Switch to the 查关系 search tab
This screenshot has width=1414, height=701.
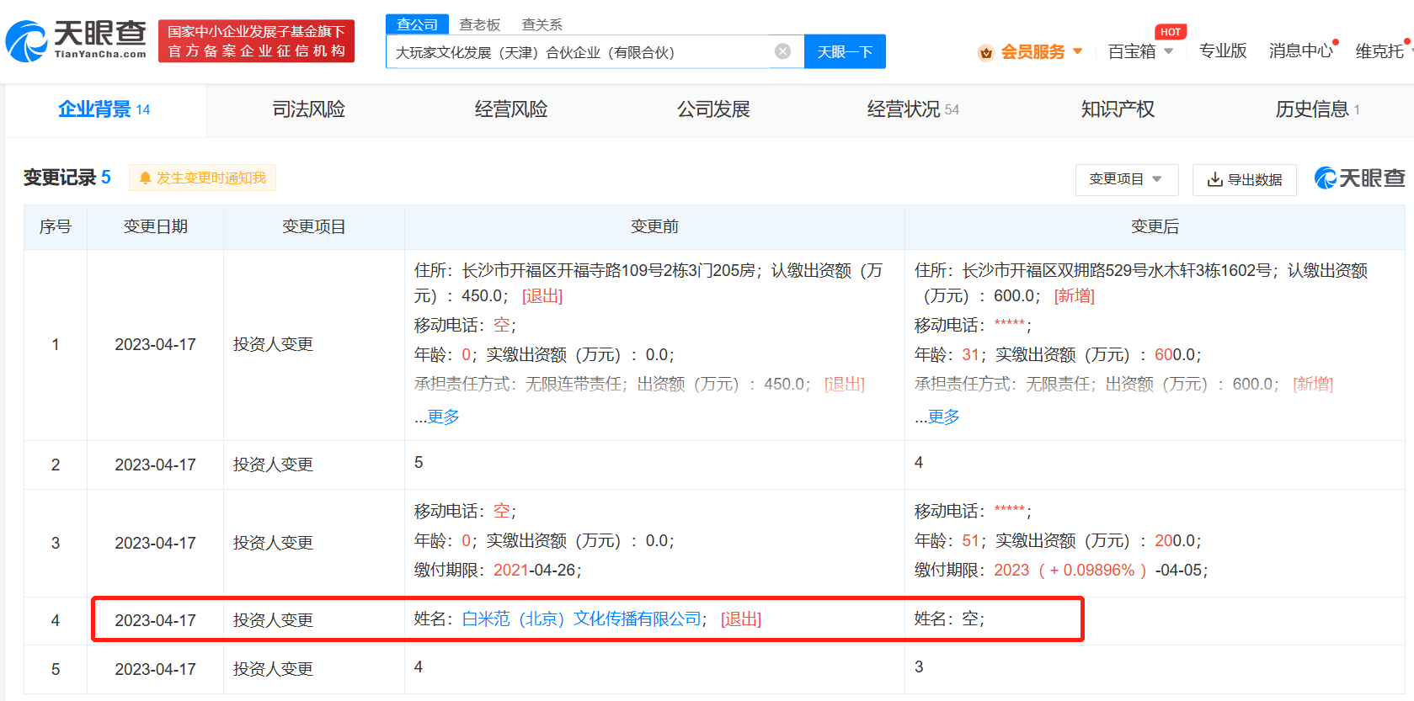542,25
